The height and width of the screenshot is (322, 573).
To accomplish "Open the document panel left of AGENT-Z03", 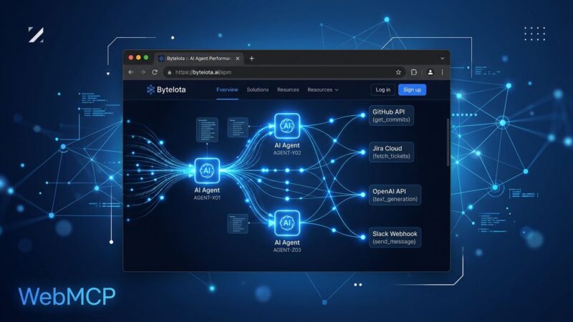I will 238,223.
